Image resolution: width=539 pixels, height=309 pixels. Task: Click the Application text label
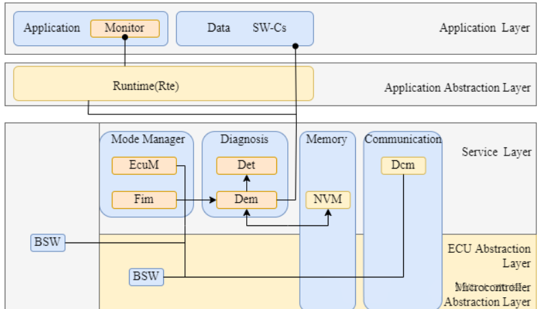click(51, 28)
